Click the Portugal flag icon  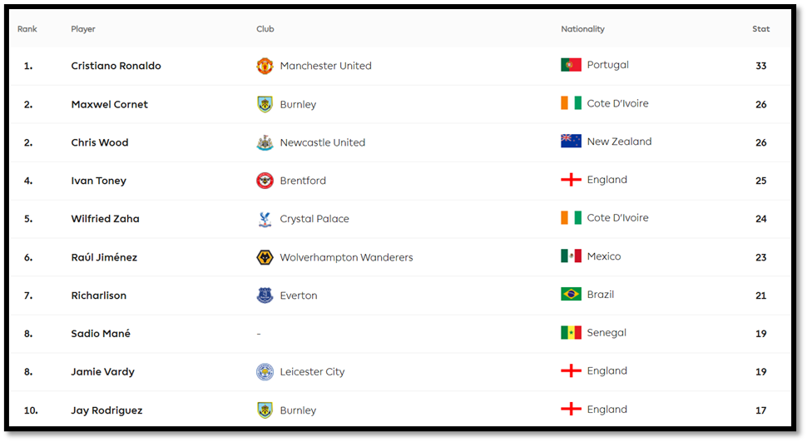click(x=571, y=65)
